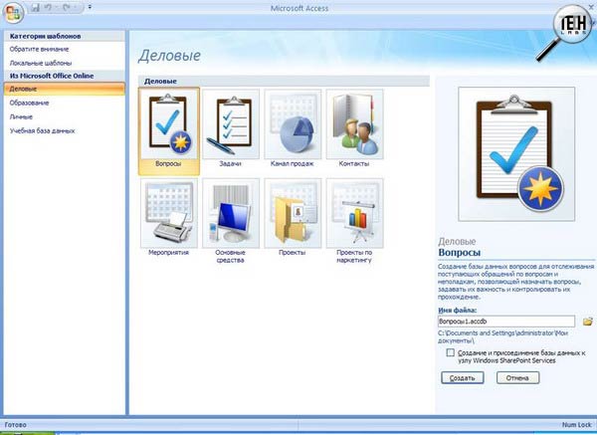This screenshot has height=435, width=597.
Task: Select the Контакты template icon
Action: [354, 123]
